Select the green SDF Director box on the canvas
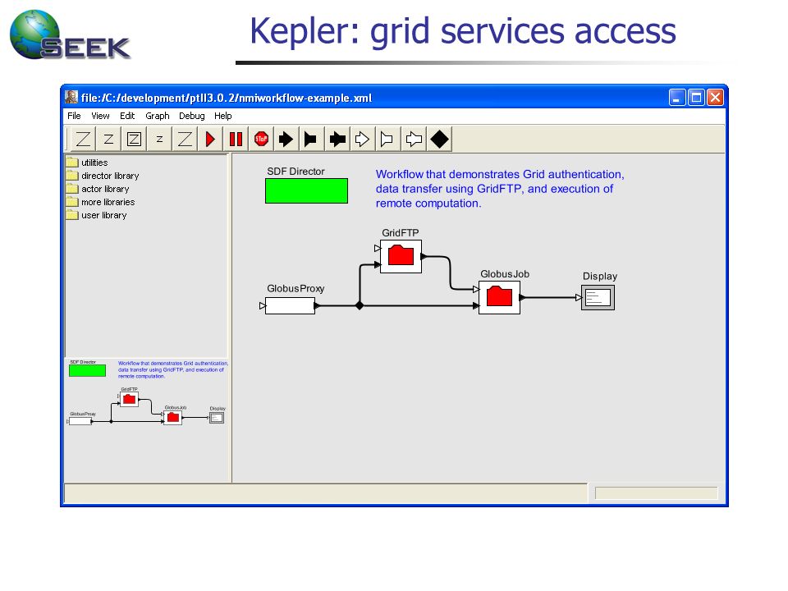The width and height of the screenshot is (788, 591). pyautogui.click(x=306, y=191)
